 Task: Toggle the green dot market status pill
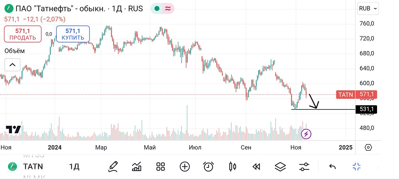tap(157, 8)
